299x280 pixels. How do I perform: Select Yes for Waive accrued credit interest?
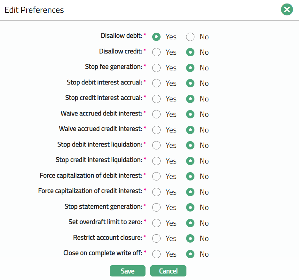(156, 130)
